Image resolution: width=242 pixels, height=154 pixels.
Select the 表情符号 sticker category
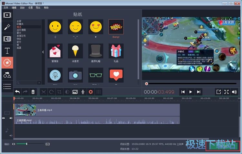(21, 36)
